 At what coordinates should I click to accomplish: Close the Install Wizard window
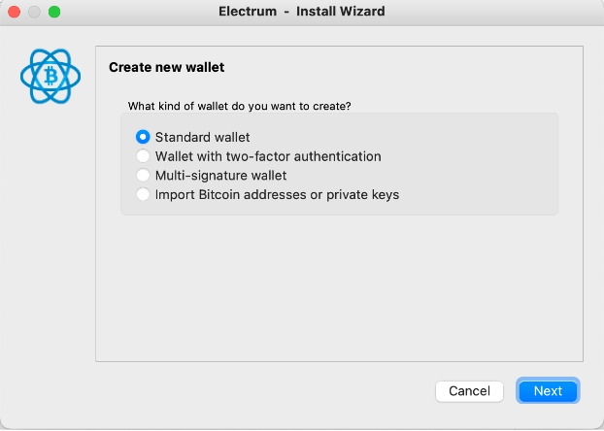pos(15,12)
